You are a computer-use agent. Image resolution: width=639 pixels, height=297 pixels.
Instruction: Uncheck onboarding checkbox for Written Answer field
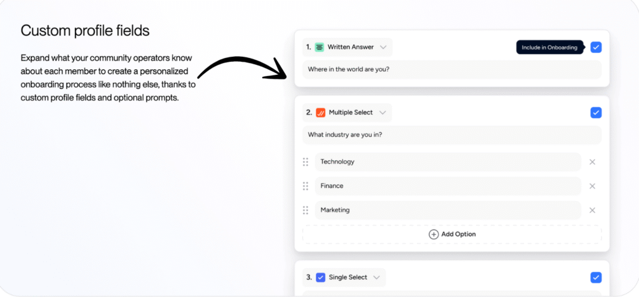tap(596, 47)
